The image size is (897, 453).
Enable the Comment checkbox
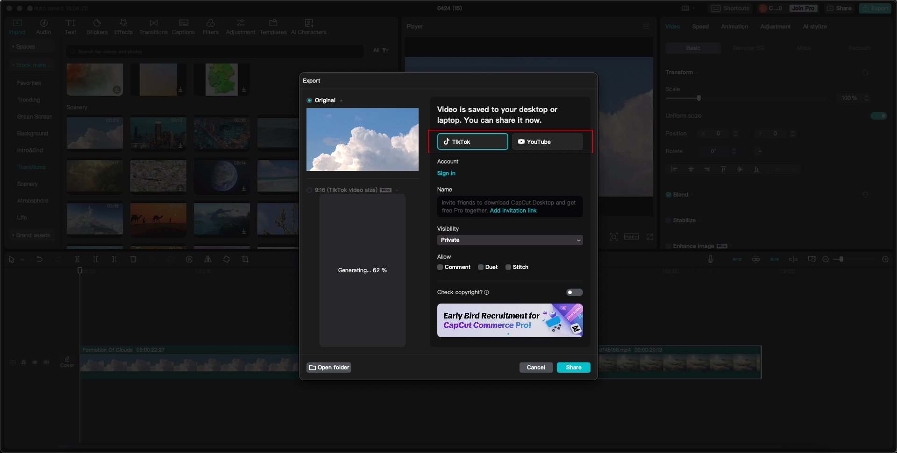tap(440, 267)
